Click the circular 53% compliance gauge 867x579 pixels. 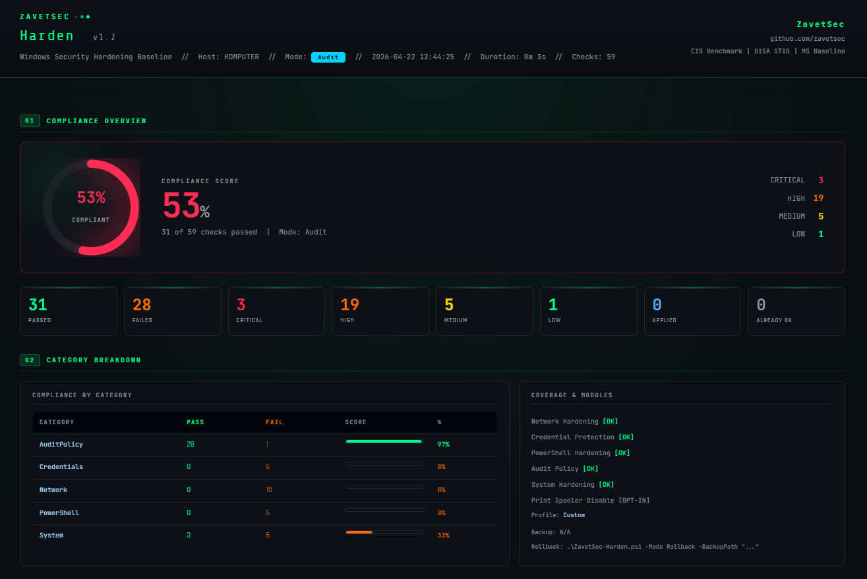pyautogui.click(x=91, y=207)
